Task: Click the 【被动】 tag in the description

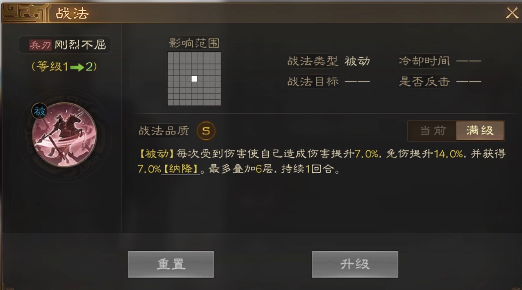Action: click(157, 154)
